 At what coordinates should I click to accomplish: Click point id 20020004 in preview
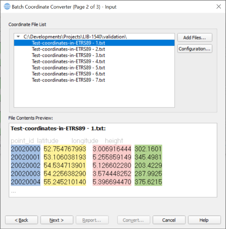click(25, 182)
